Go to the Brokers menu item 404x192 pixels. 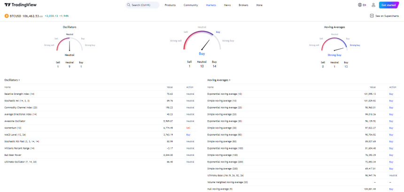243,5
